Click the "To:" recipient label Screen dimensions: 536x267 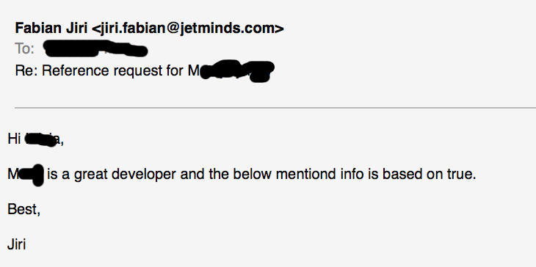click(24, 49)
